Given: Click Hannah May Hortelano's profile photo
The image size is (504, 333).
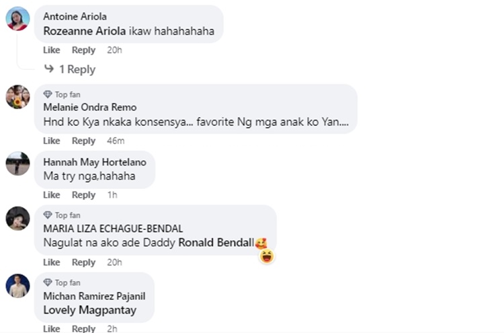Looking at the screenshot, I should click(17, 163).
